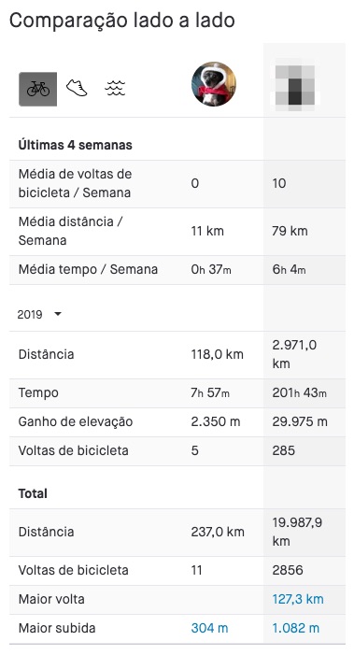Open the 304 m biggest climb link

(x=209, y=628)
